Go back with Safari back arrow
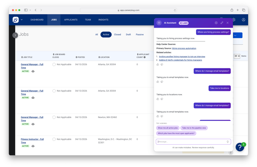 point(36,10)
